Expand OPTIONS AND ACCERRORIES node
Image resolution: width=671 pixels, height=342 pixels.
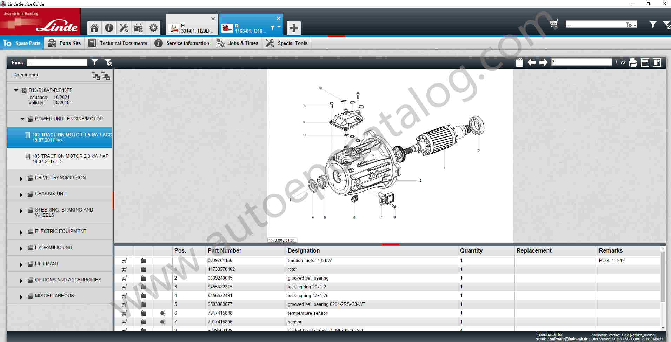pyautogui.click(x=21, y=281)
